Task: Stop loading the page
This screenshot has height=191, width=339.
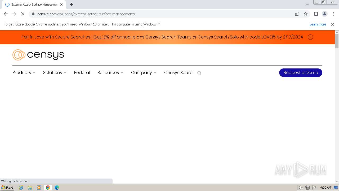Action: [x=23, y=14]
